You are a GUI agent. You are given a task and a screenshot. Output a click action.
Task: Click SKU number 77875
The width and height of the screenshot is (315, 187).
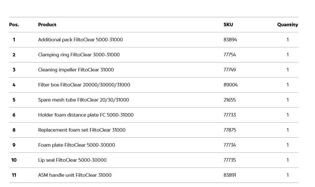[x=230, y=130]
